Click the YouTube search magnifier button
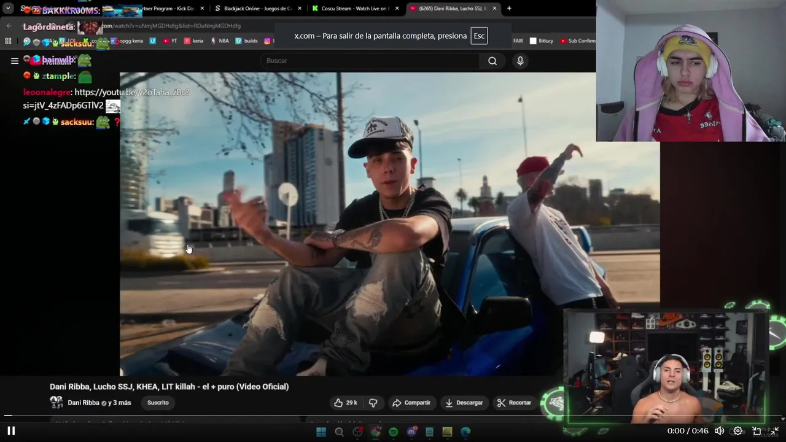786x442 pixels. 492,61
